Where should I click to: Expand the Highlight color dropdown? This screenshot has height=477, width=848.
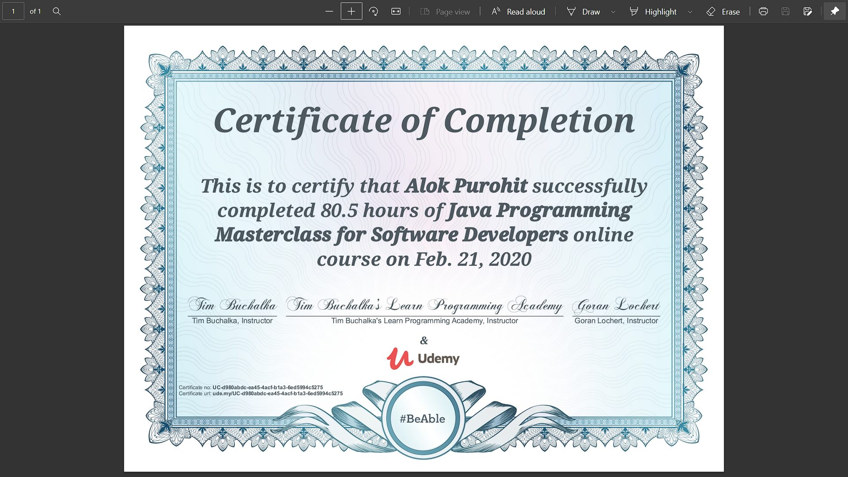click(x=690, y=12)
